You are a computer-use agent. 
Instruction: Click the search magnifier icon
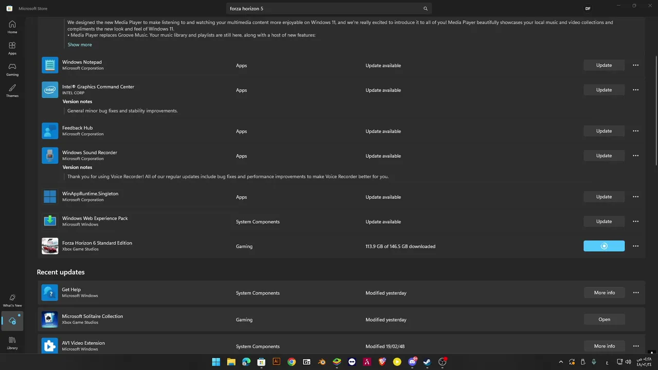pyautogui.click(x=426, y=9)
